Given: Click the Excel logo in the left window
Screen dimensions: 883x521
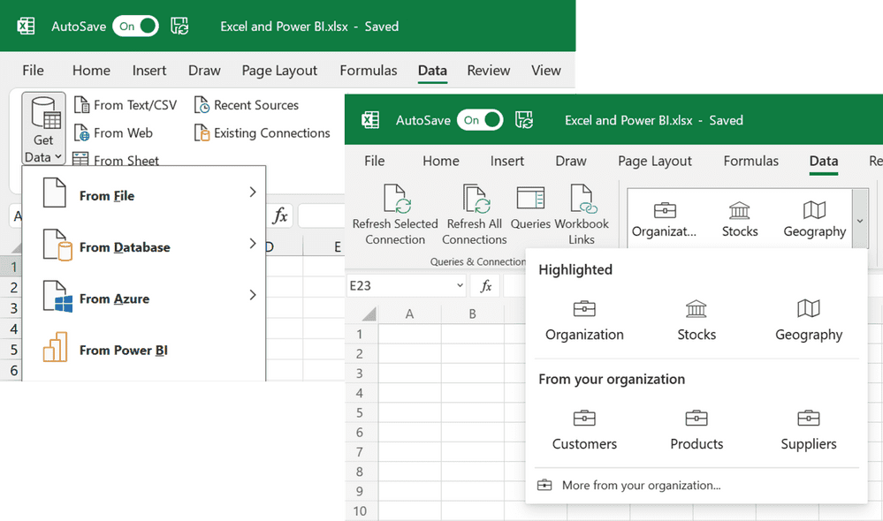Looking at the screenshot, I should tap(26, 26).
